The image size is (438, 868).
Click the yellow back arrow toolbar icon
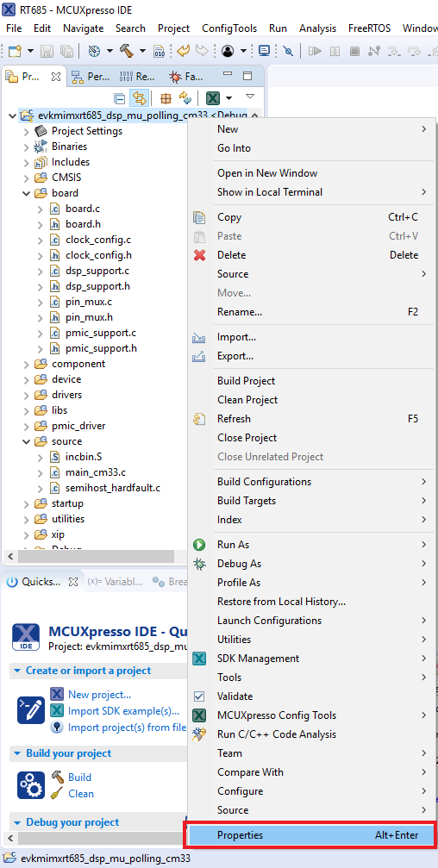184,51
